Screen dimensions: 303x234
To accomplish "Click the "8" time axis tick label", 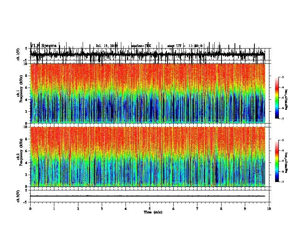I will (221, 209).
